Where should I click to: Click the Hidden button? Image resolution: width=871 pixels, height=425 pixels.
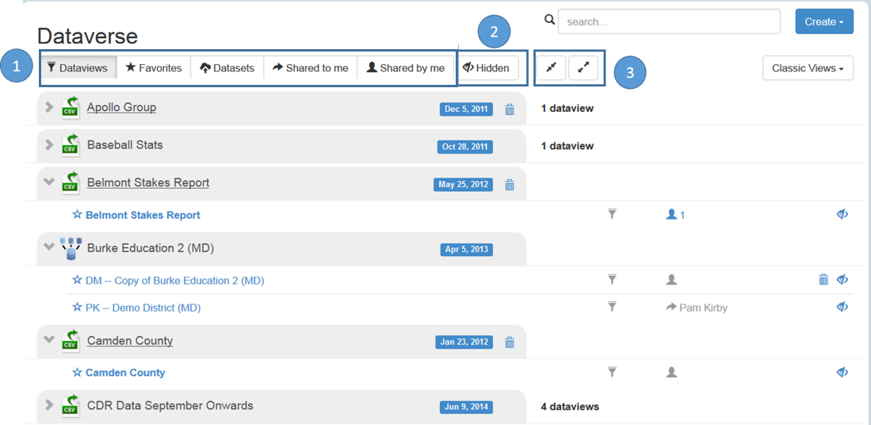(x=487, y=68)
